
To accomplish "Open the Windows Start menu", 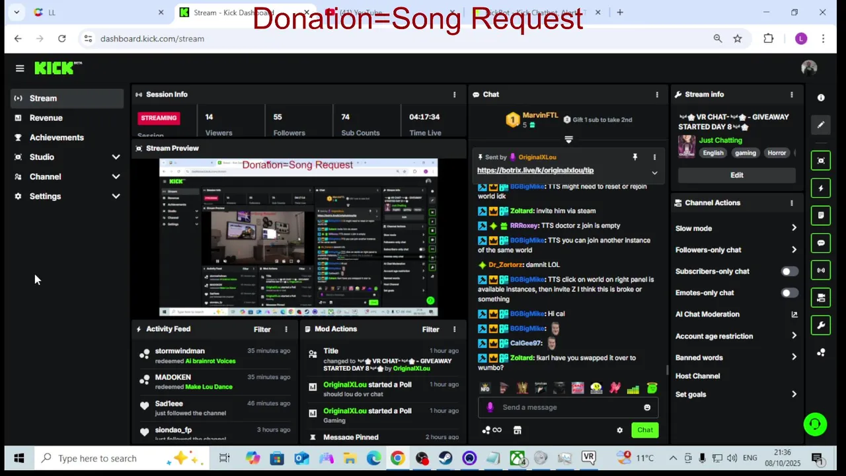I will coord(19,458).
